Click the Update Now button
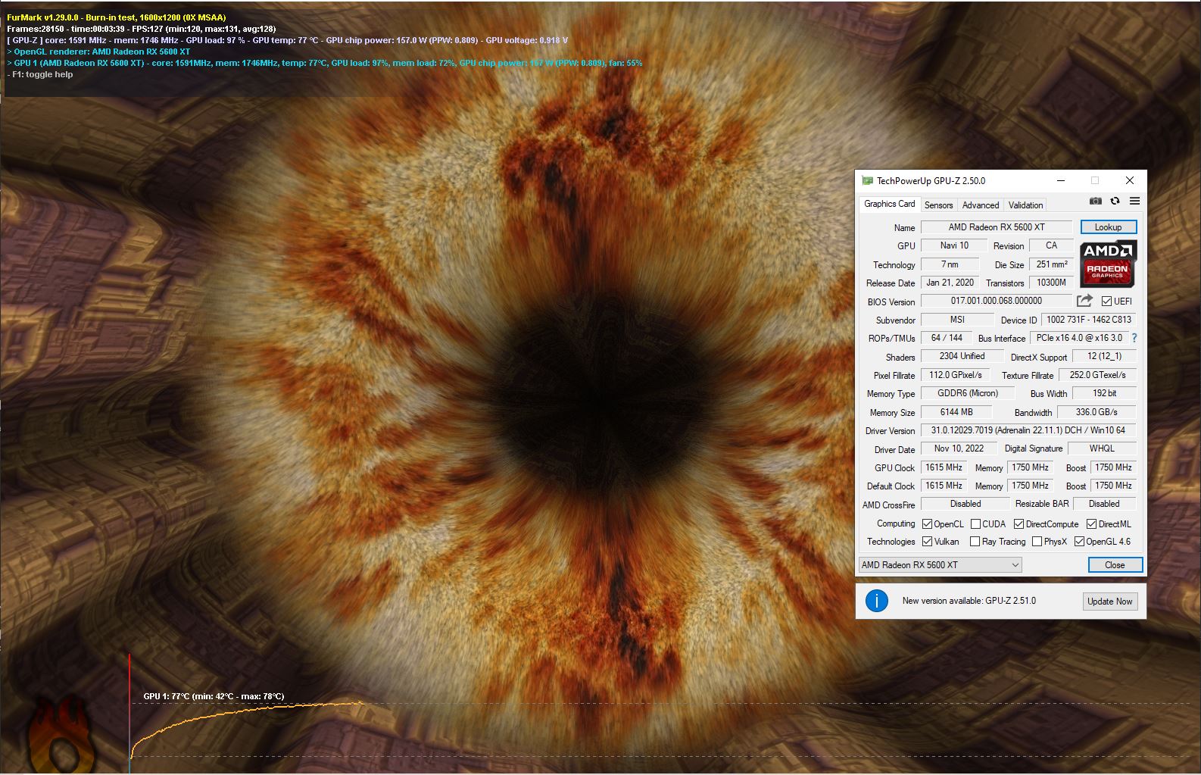Screen dimensions: 1201x775 coord(1109,602)
